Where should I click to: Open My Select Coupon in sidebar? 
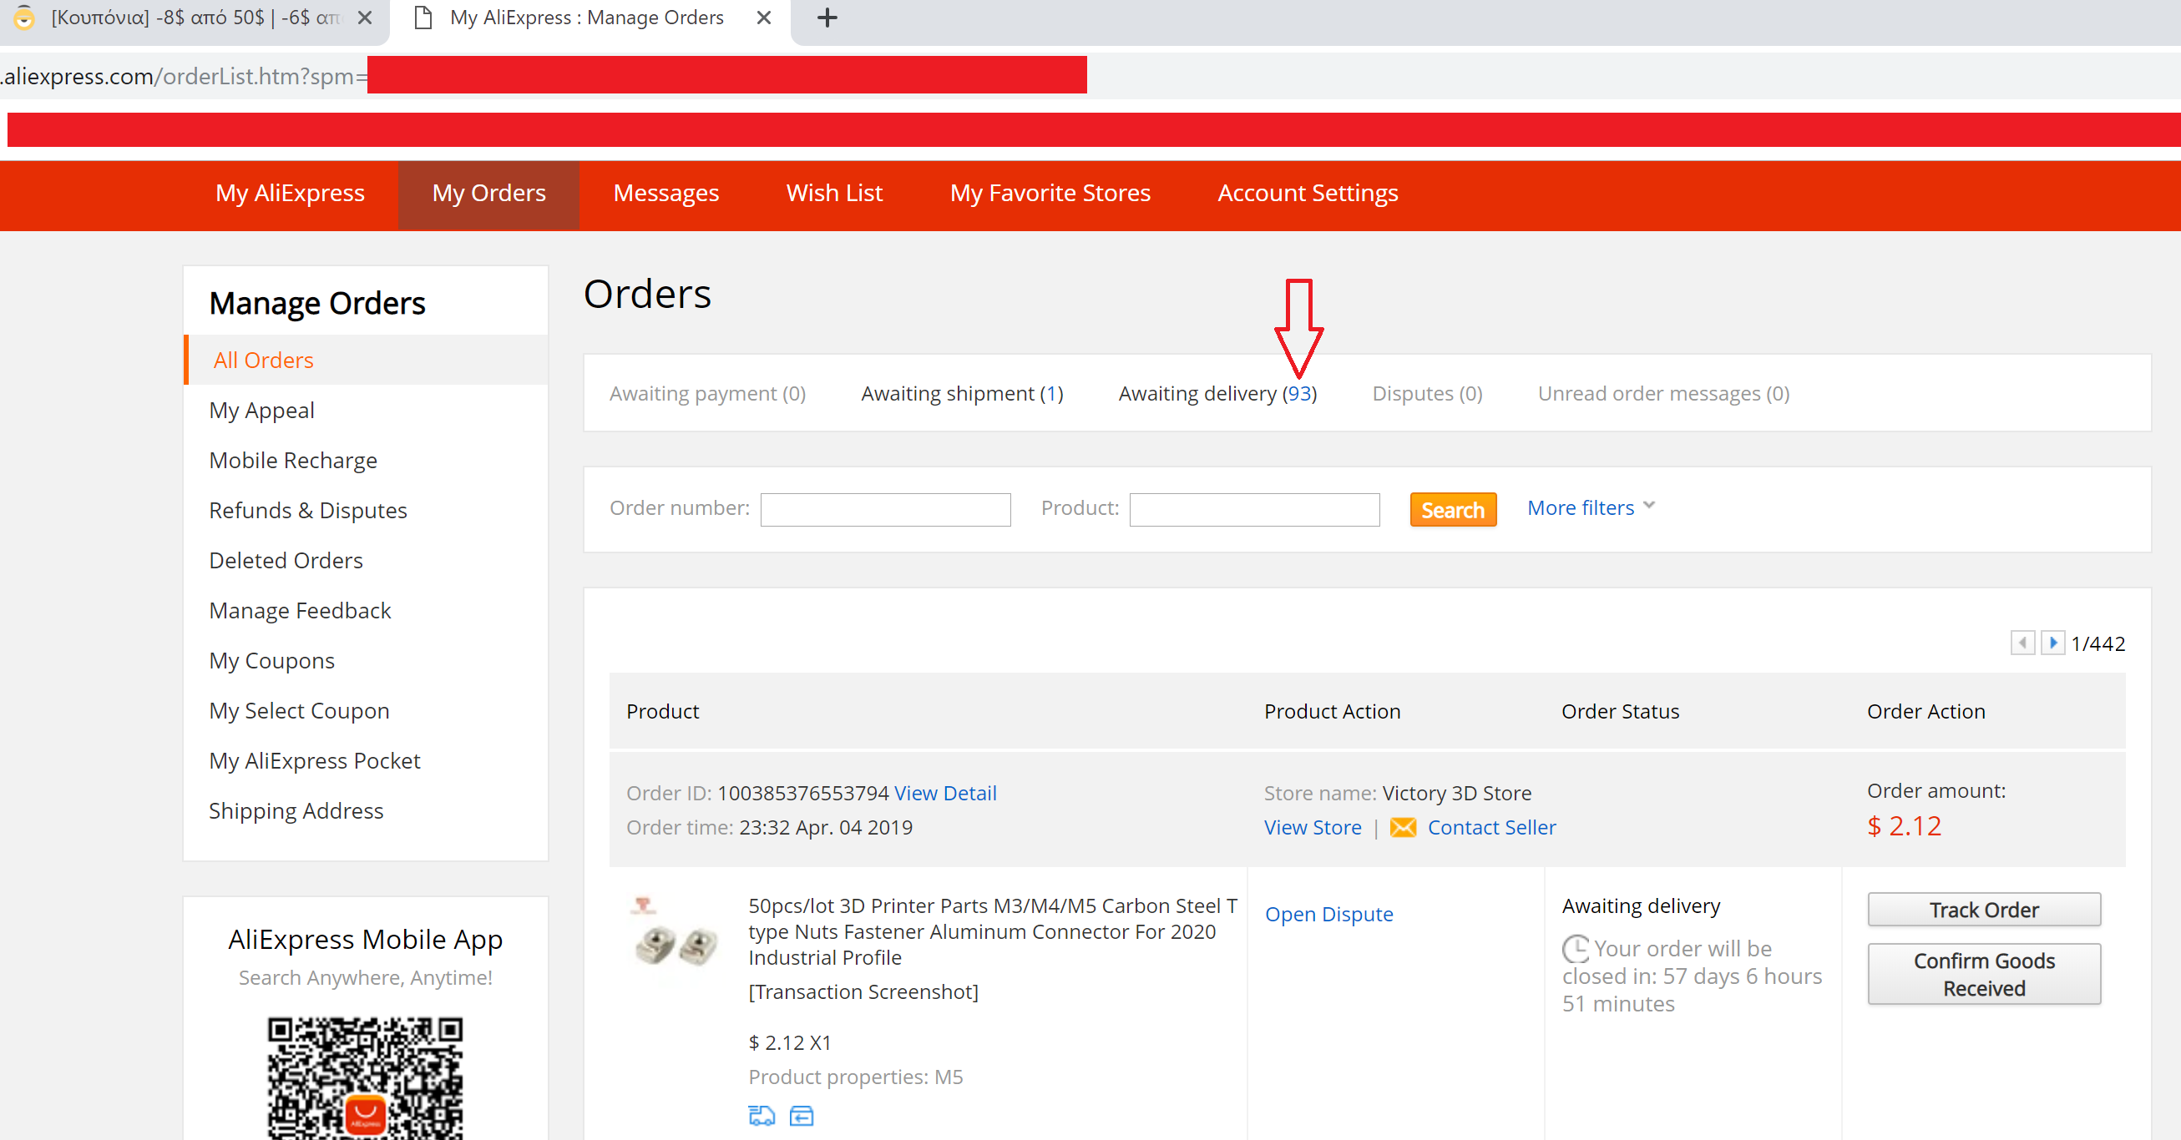(x=299, y=710)
